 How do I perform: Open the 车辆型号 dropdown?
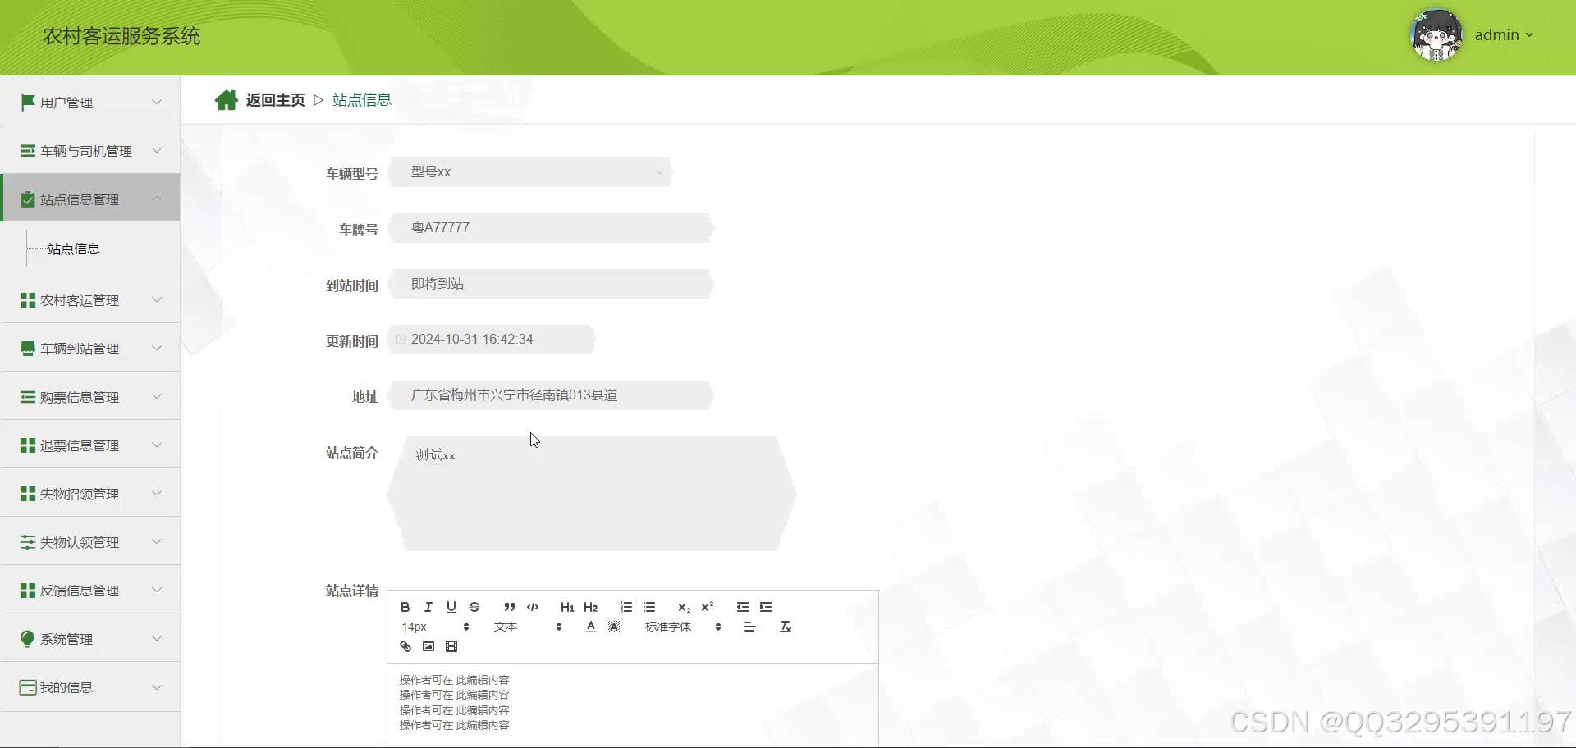[x=530, y=172]
